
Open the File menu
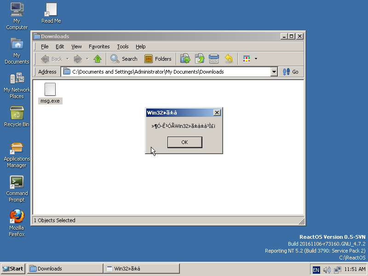(x=45, y=46)
